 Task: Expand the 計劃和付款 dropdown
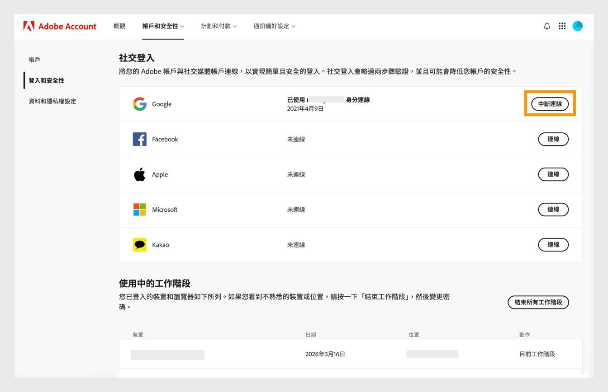(219, 26)
